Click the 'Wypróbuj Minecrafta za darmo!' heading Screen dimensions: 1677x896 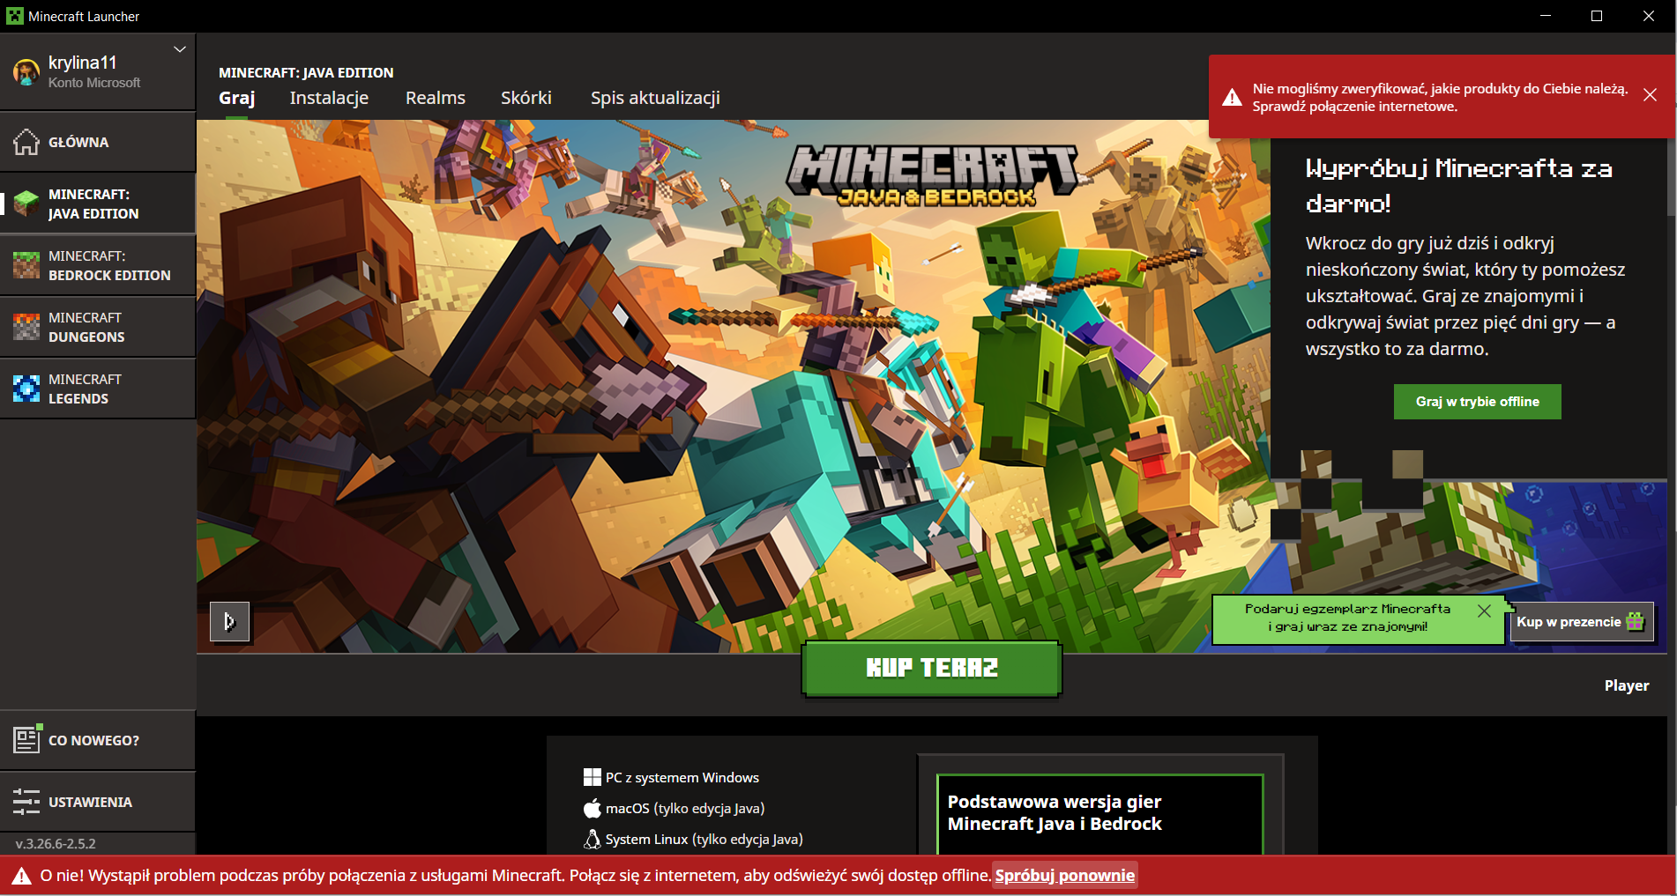(x=1458, y=186)
